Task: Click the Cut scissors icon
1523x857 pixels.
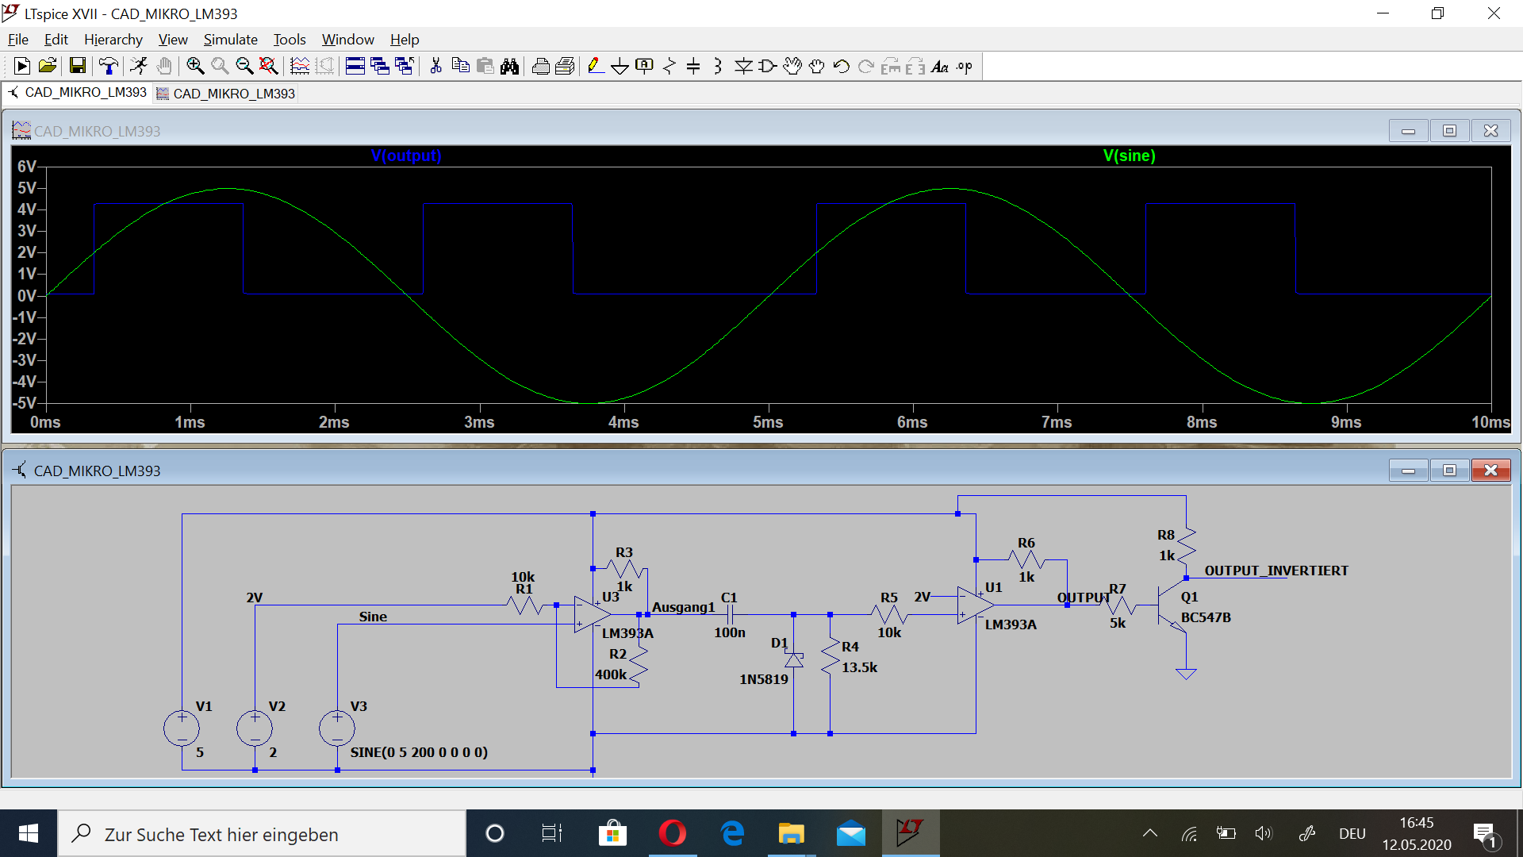Action: coord(435,67)
